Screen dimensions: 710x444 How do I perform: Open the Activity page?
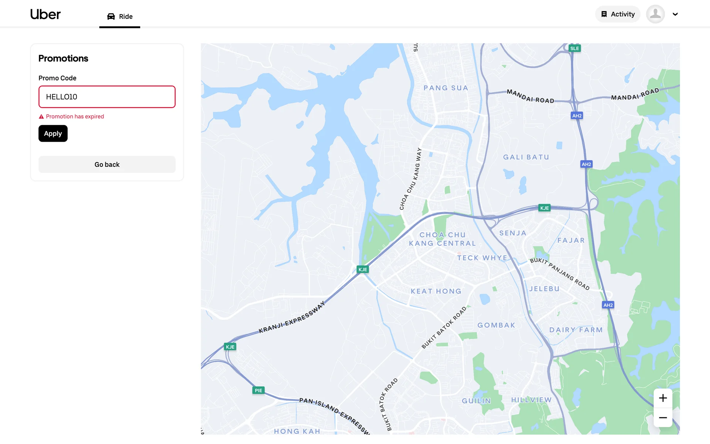click(618, 14)
